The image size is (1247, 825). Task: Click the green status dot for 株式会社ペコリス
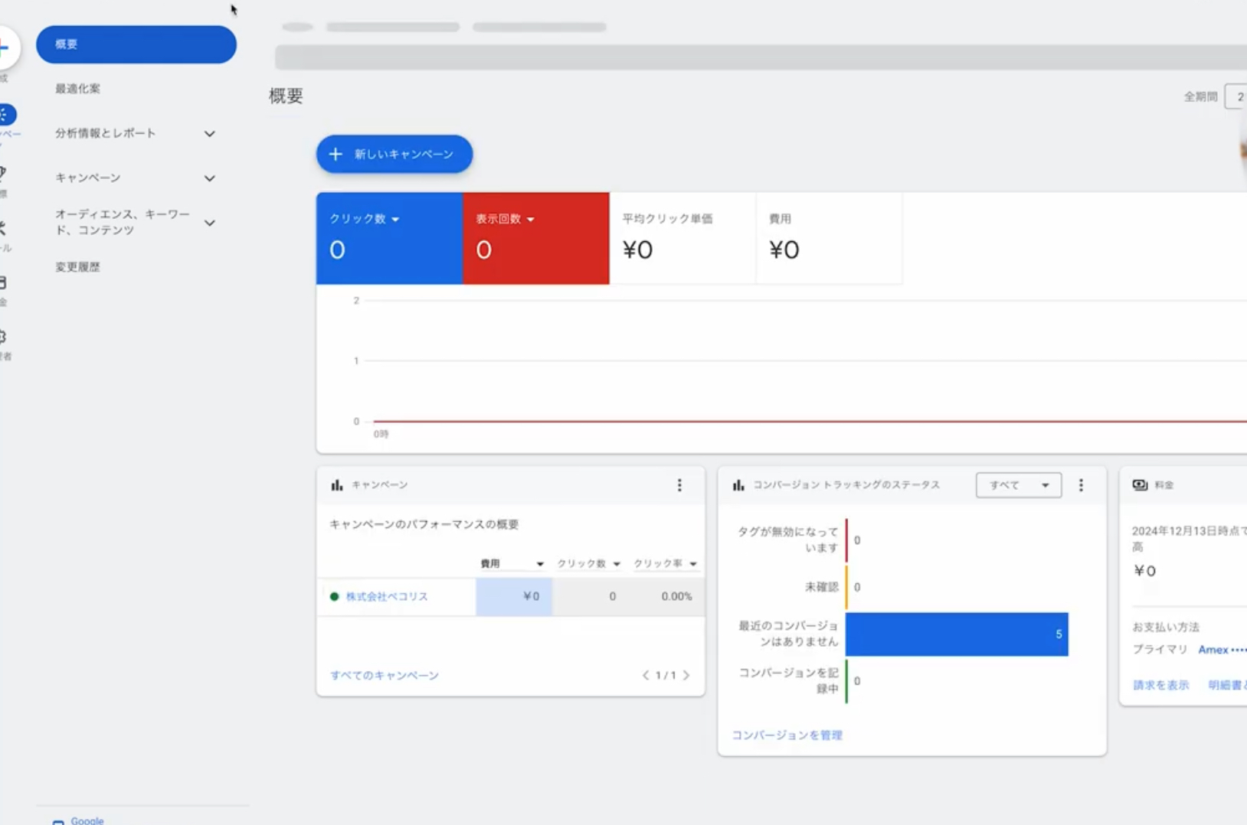point(334,596)
